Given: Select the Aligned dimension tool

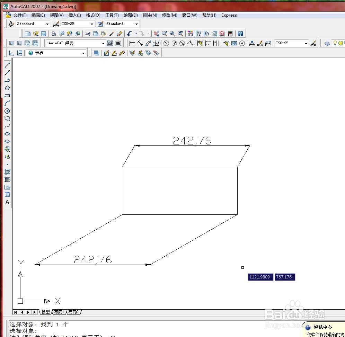Looking at the screenshot, I should [140, 43].
